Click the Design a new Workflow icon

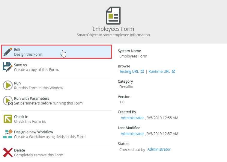(x=7, y=134)
